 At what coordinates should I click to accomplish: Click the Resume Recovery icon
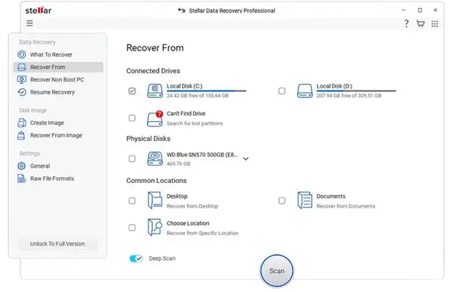(22, 92)
